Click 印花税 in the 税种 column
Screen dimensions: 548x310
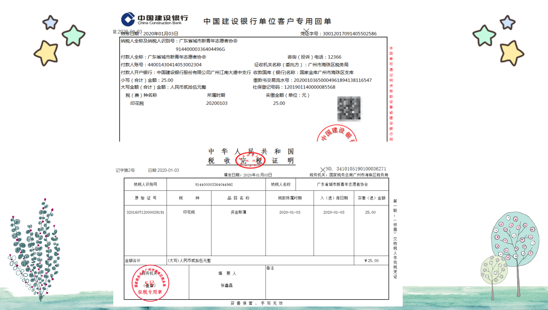189,212
